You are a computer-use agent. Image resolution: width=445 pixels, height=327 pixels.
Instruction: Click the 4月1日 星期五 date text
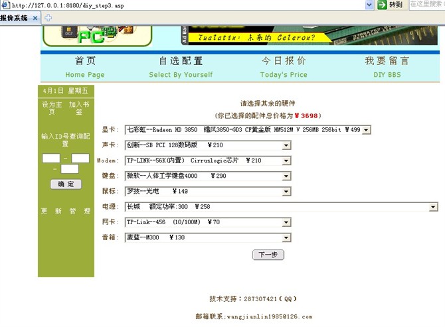pos(66,91)
